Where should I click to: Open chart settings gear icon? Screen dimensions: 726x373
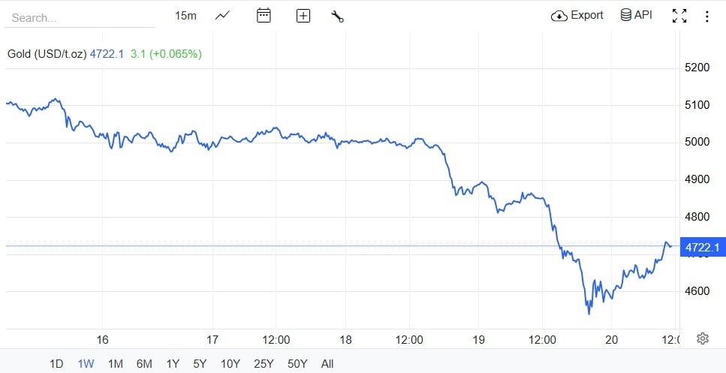[x=703, y=338]
